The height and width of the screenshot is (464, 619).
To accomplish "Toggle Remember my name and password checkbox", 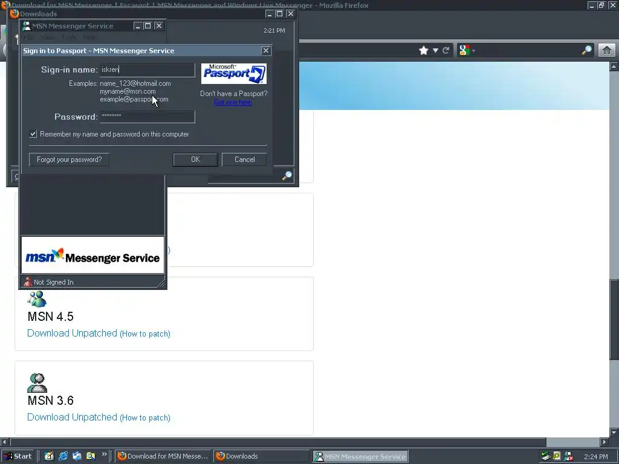I will click(x=33, y=134).
